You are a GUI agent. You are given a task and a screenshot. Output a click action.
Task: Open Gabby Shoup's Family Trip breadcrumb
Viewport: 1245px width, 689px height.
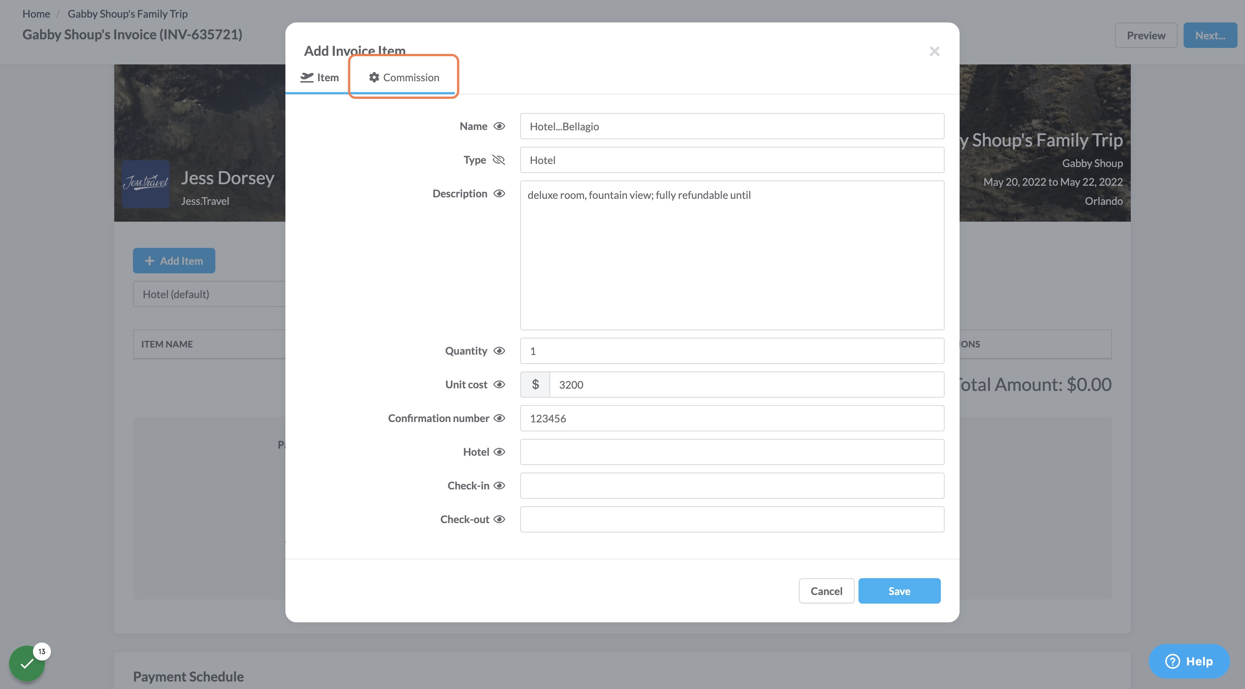click(x=128, y=13)
